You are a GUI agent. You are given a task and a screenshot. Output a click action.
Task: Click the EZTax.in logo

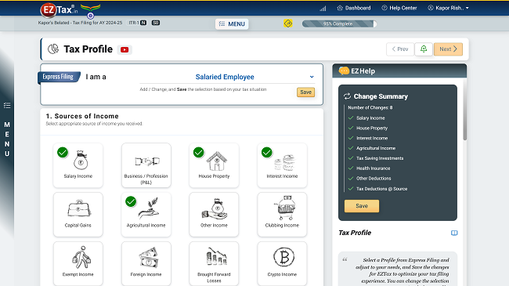[x=59, y=9]
